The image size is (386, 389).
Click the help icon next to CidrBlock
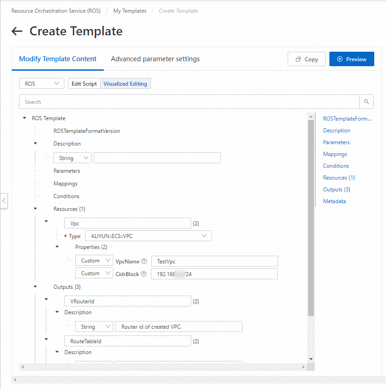point(144,274)
